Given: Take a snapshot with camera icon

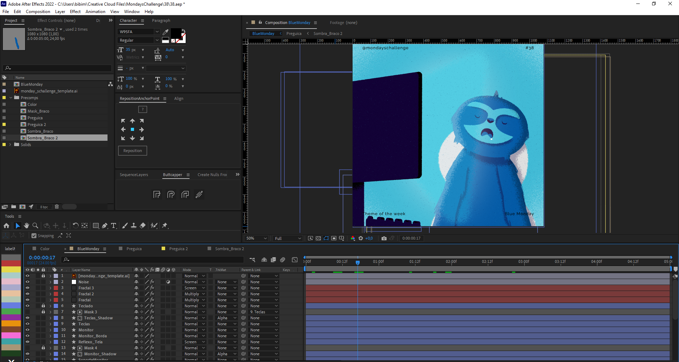Looking at the screenshot, I should (384, 239).
